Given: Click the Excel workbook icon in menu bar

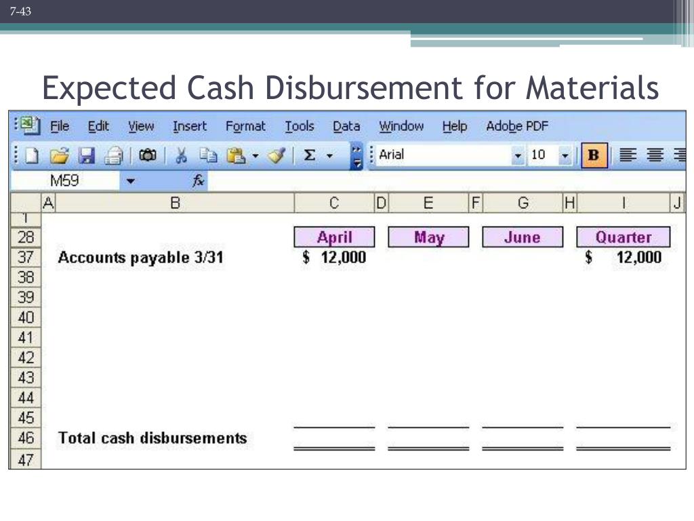Looking at the screenshot, I should (x=30, y=126).
